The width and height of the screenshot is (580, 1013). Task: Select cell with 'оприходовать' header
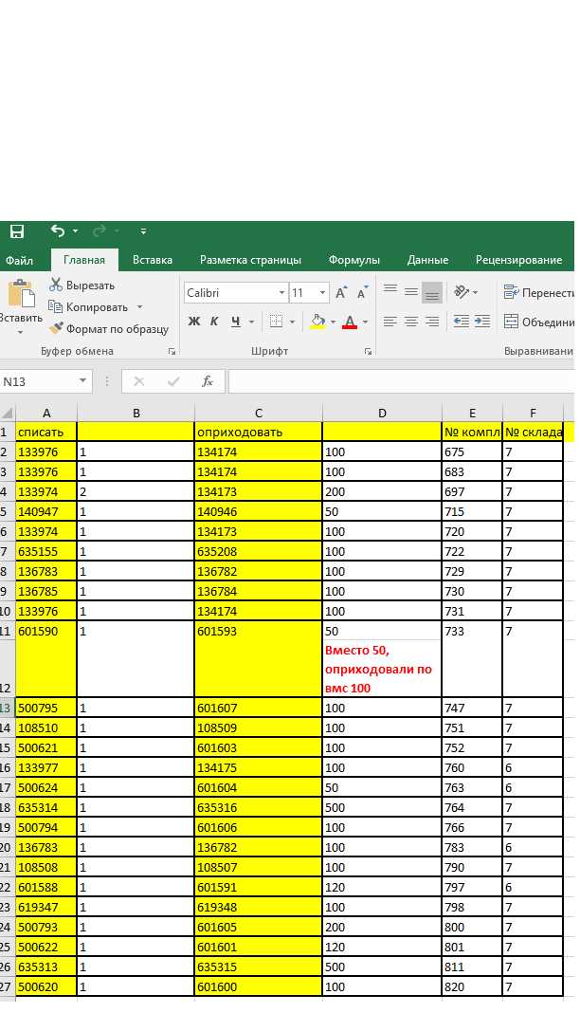tap(258, 433)
